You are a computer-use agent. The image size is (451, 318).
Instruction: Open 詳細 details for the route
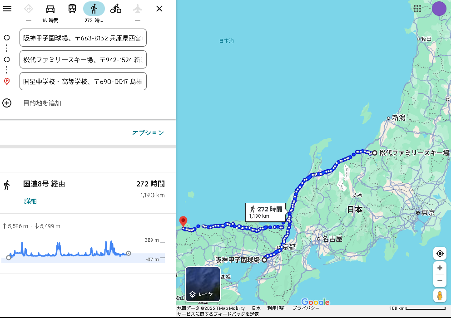pyautogui.click(x=30, y=201)
